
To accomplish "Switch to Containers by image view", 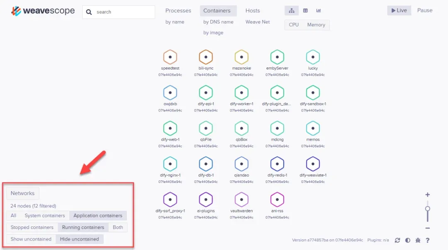I will coord(213,33).
